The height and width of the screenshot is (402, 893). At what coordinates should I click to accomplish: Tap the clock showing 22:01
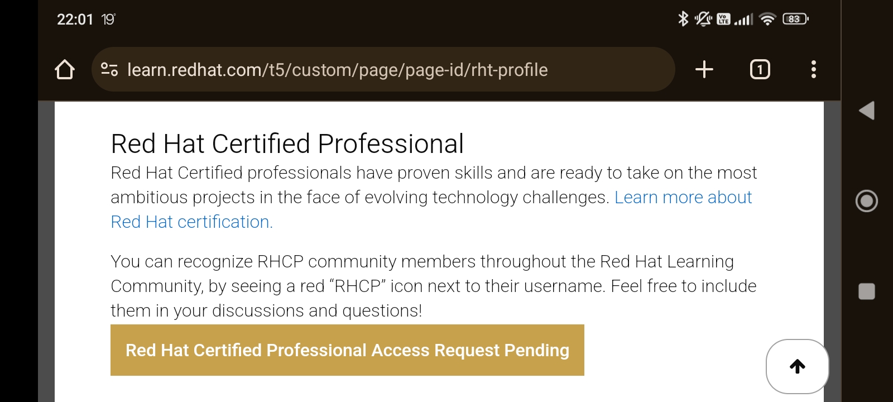point(75,20)
